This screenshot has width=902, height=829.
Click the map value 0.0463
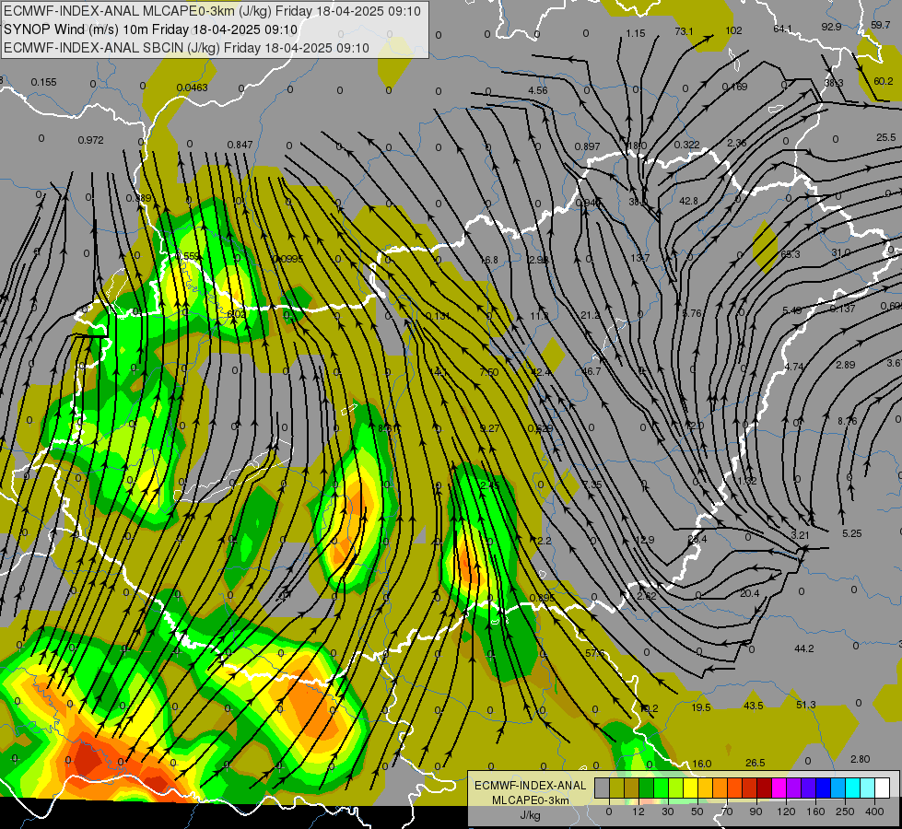coord(193,88)
